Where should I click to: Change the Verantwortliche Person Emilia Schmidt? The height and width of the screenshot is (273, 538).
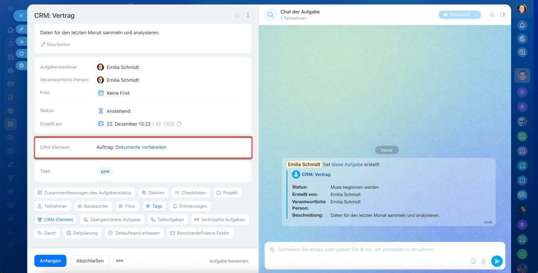click(118, 80)
